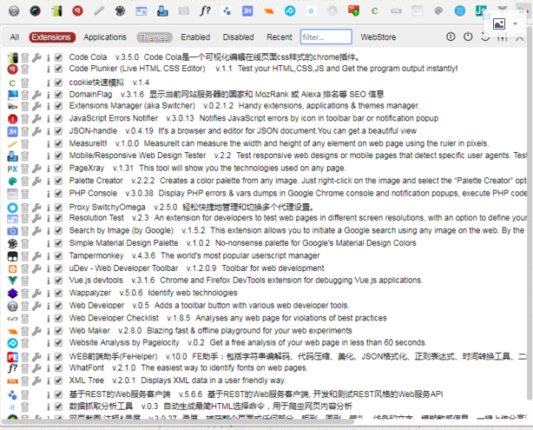Viewport: 533px width, 430px height.
Task: Toggle the DomainFlag checkbox
Action: 58,94
